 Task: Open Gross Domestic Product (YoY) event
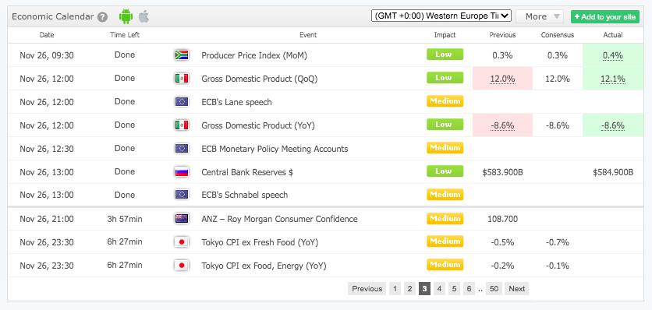point(258,125)
